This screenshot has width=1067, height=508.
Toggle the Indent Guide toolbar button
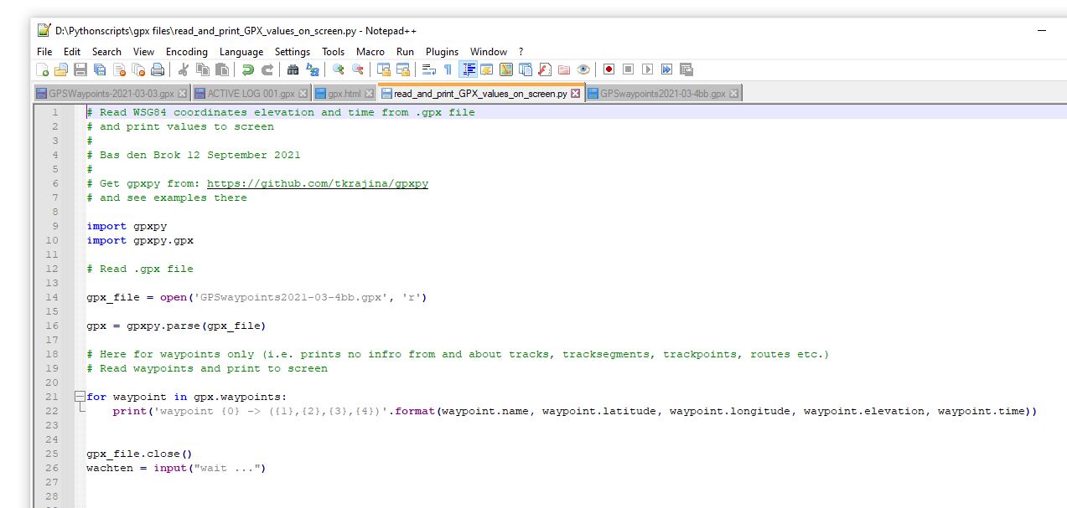tap(468, 69)
